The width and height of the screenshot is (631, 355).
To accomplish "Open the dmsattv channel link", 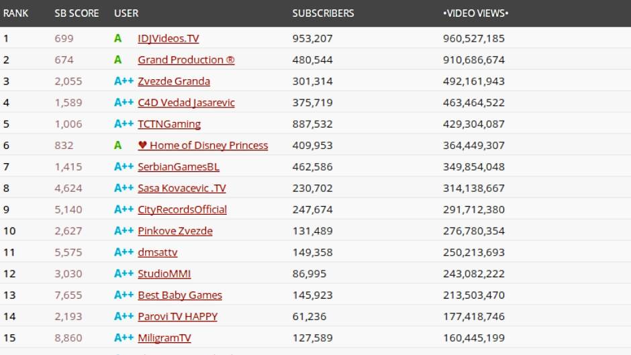I will coord(158,252).
